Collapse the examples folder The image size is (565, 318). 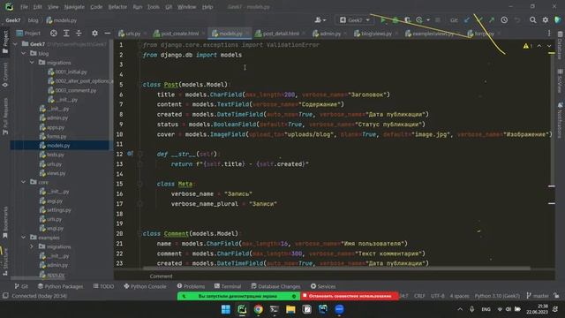pyautogui.click(x=24, y=238)
